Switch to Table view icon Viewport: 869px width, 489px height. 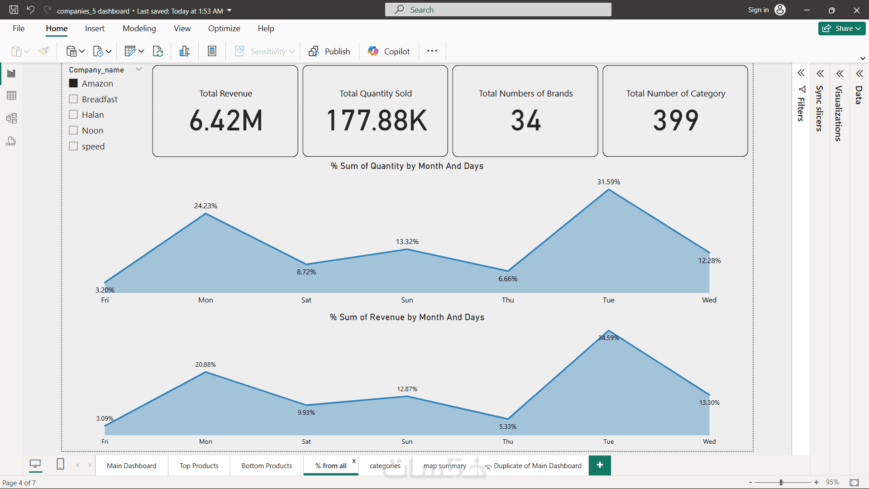click(x=11, y=96)
